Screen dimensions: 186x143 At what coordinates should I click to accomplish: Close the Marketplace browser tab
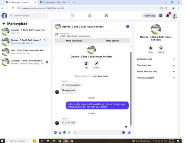[70, 2]
